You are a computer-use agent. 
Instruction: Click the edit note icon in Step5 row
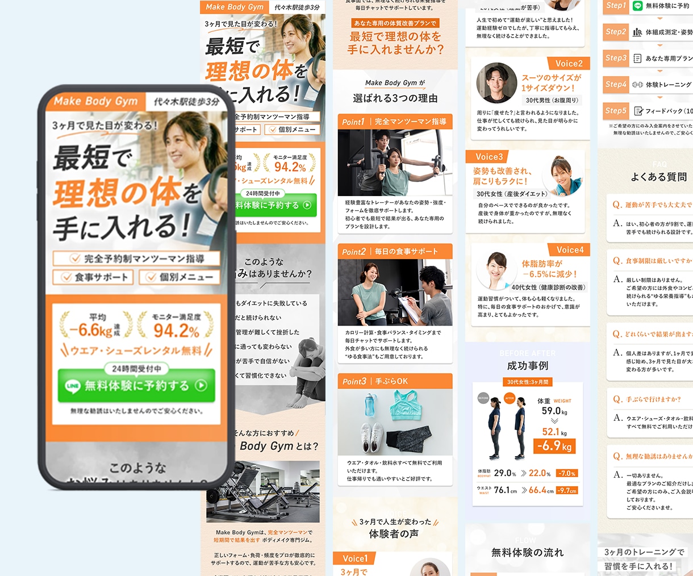(638, 111)
